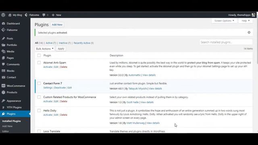Image resolution: width=258 pixels, height=145 pixels.
Task: Expand the Screen Options panel
Action: 224,21
